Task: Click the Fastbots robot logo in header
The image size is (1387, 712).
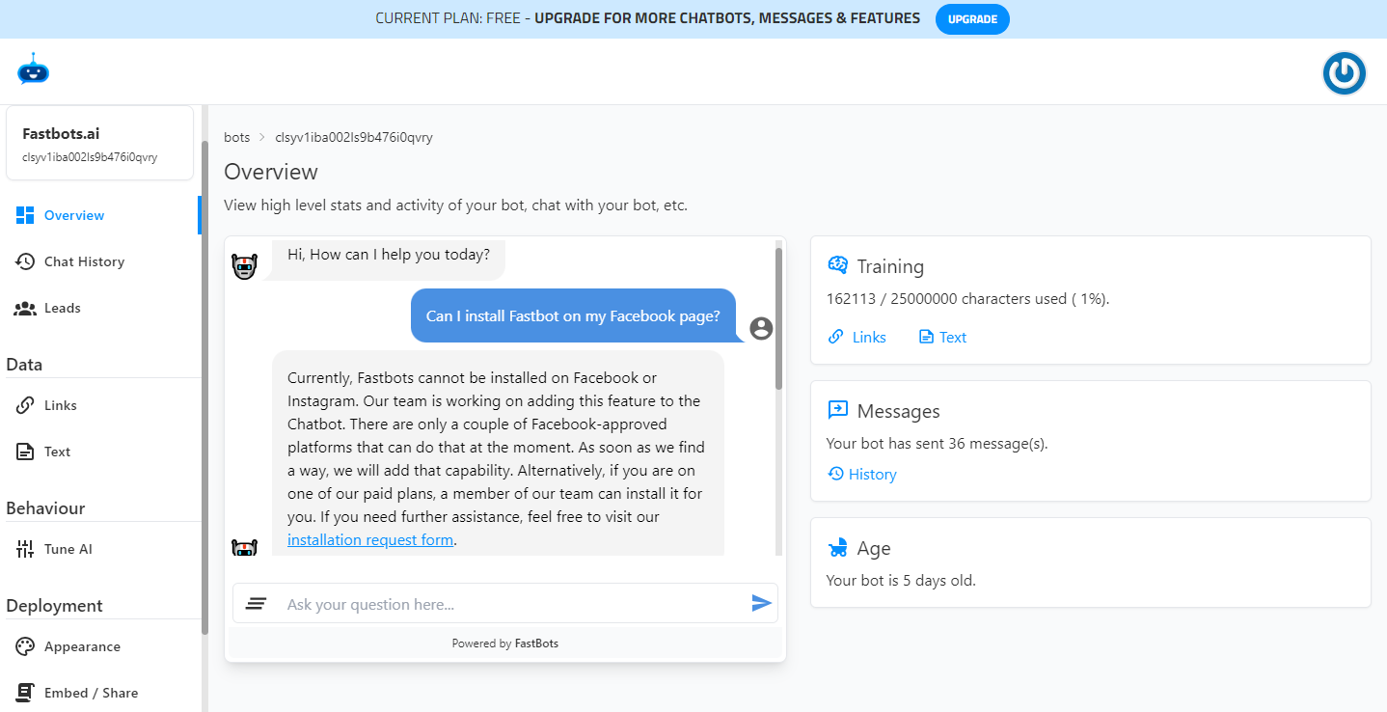Action: [33, 69]
